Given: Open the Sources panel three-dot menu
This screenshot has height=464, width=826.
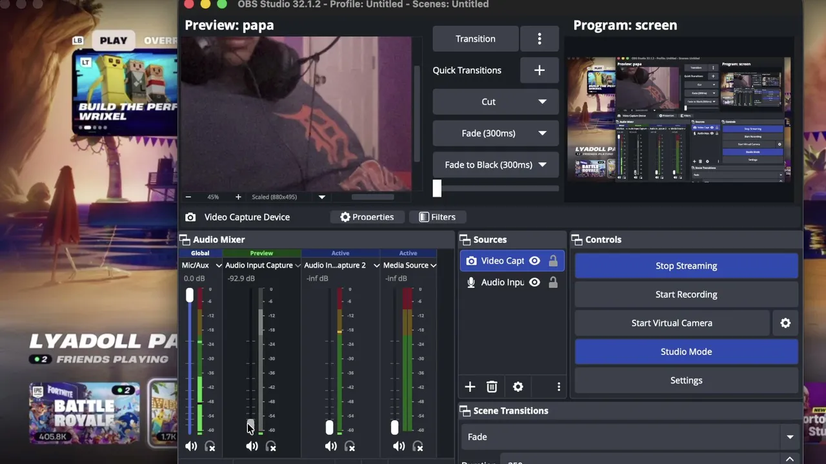Looking at the screenshot, I should click(x=559, y=387).
